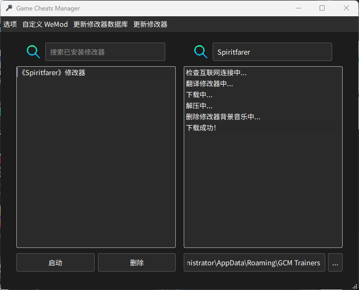
Task: Open the 选项 menu
Action: tap(10, 24)
